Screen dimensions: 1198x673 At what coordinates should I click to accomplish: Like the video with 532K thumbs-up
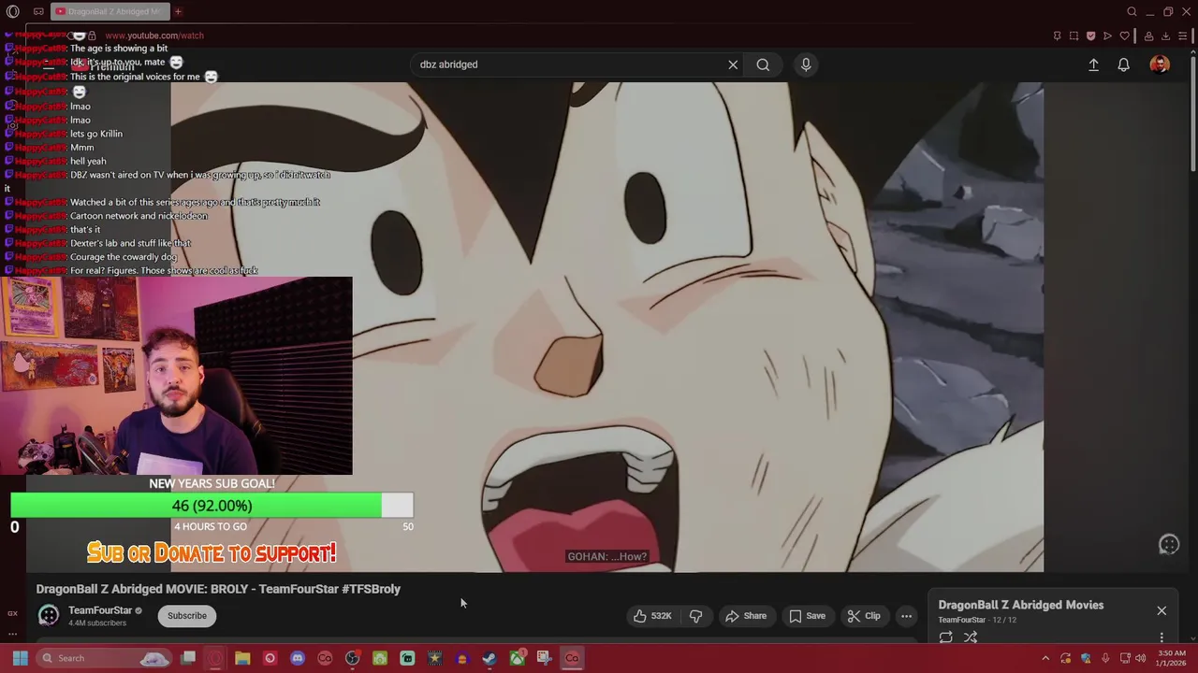[x=652, y=616]
